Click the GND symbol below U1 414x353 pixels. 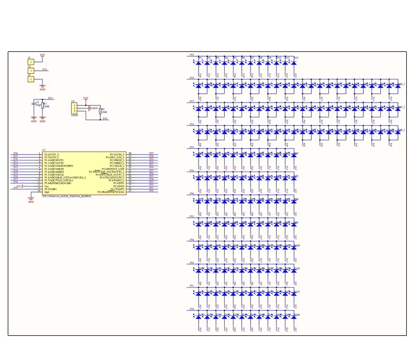click(31, 200)
